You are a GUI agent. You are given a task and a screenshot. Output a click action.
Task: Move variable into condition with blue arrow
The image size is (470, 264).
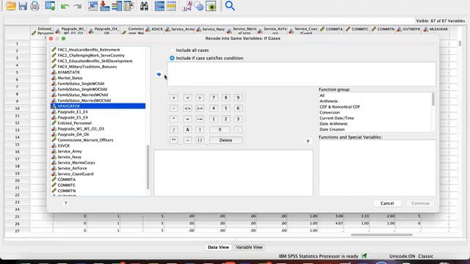pos(159,74)
